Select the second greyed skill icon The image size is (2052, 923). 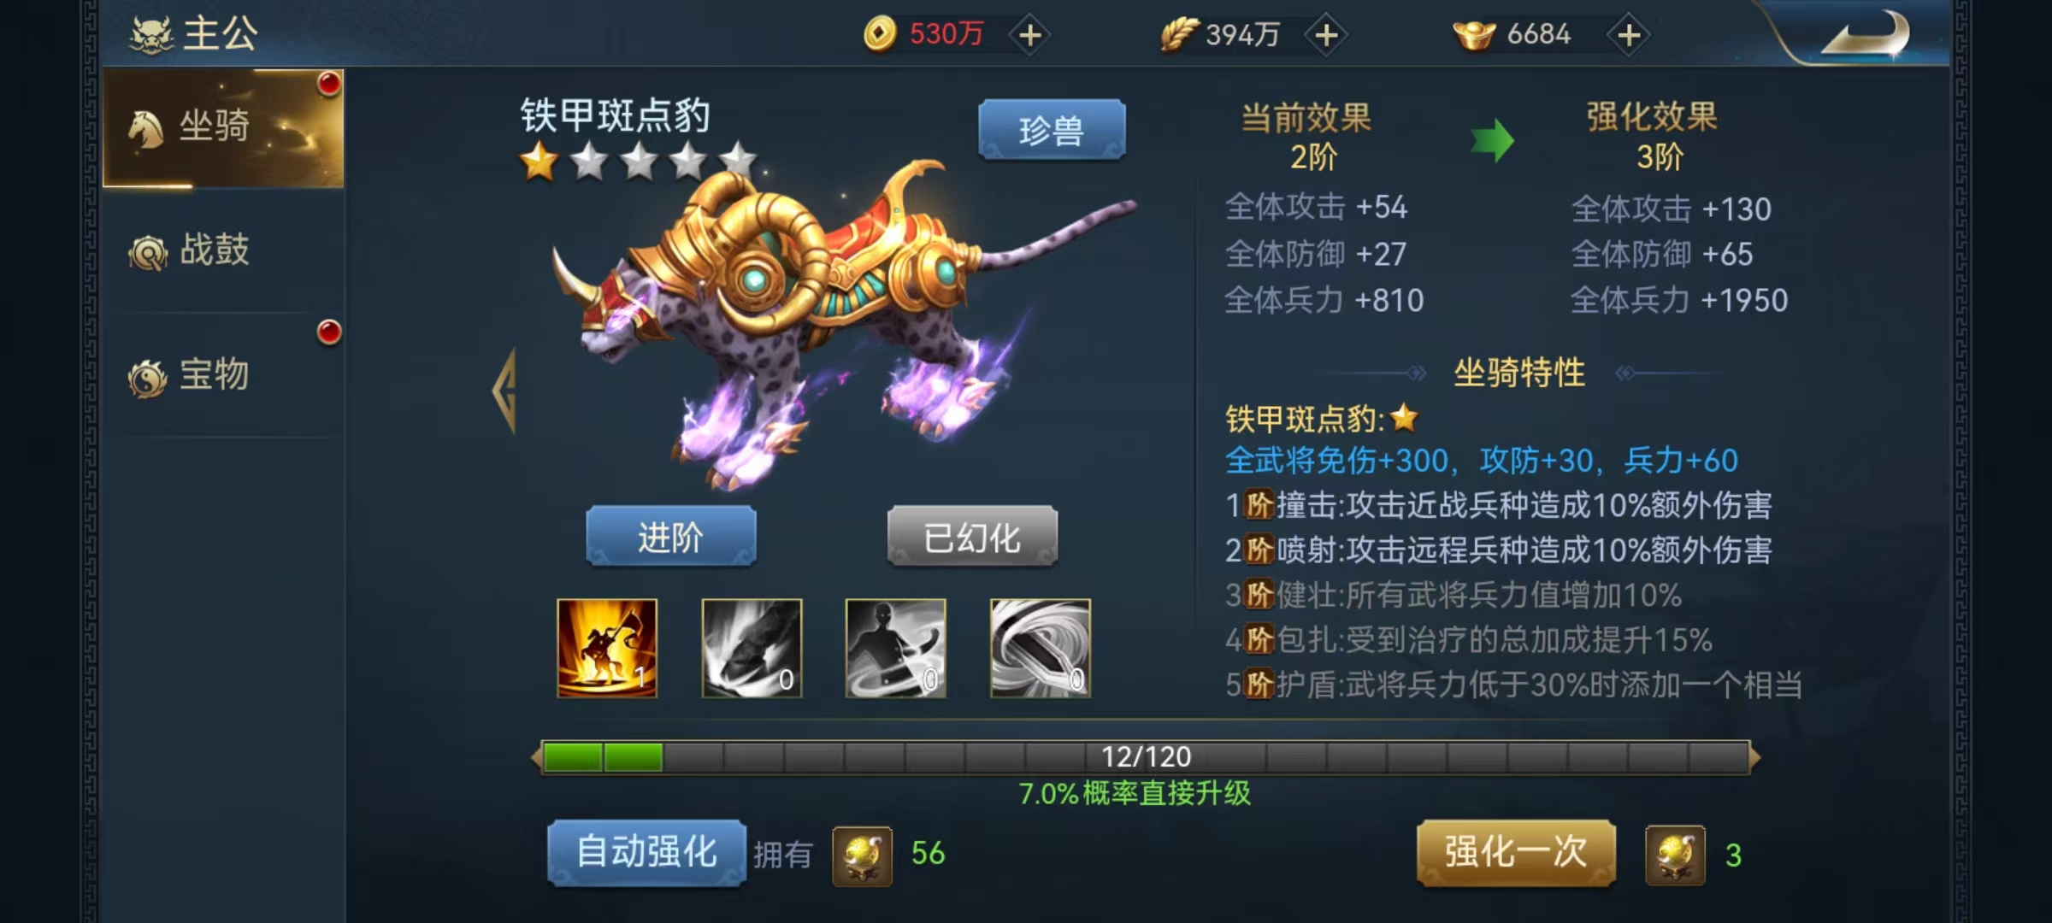pos(752,648)
